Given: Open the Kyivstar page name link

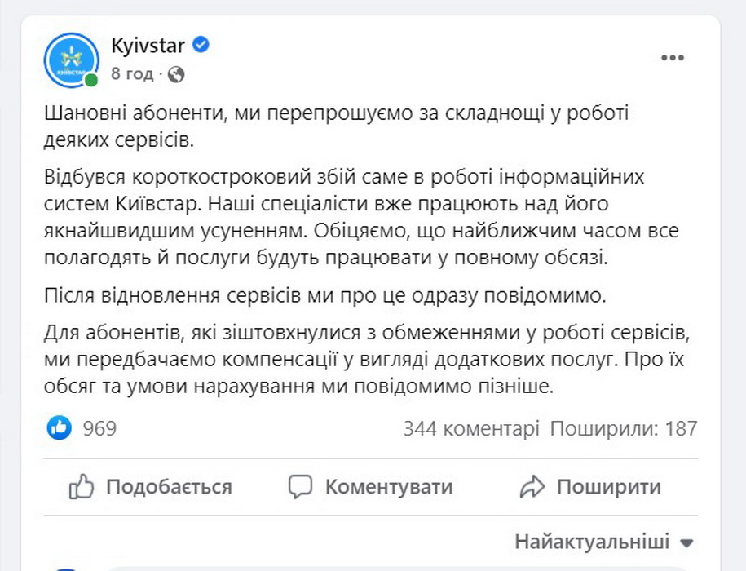Looking at the screenshot, I should pos(148,45).
